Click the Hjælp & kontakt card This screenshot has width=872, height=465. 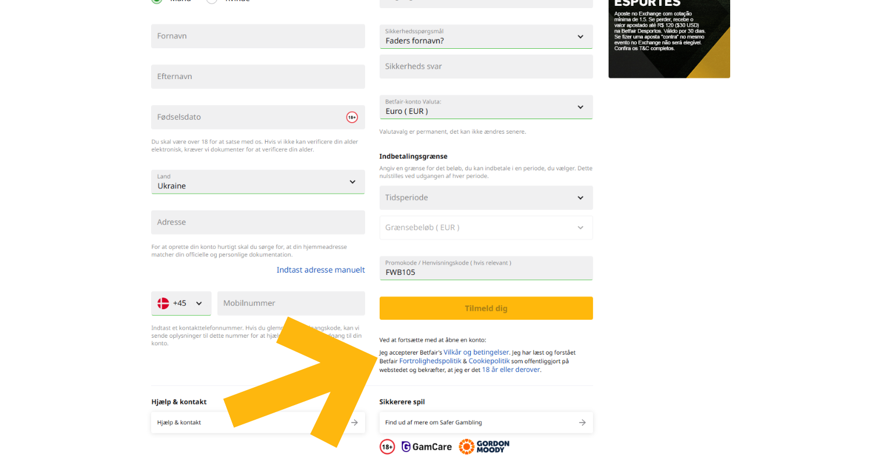(x=258, y=423)
